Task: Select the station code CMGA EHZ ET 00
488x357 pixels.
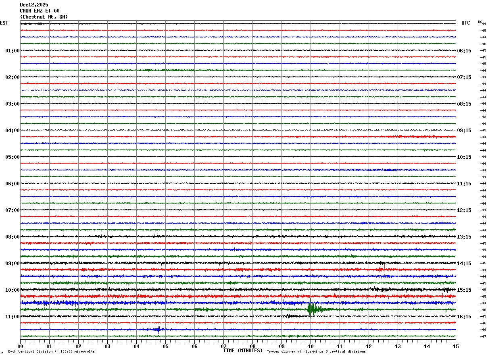Action: [x=40, y=11]
